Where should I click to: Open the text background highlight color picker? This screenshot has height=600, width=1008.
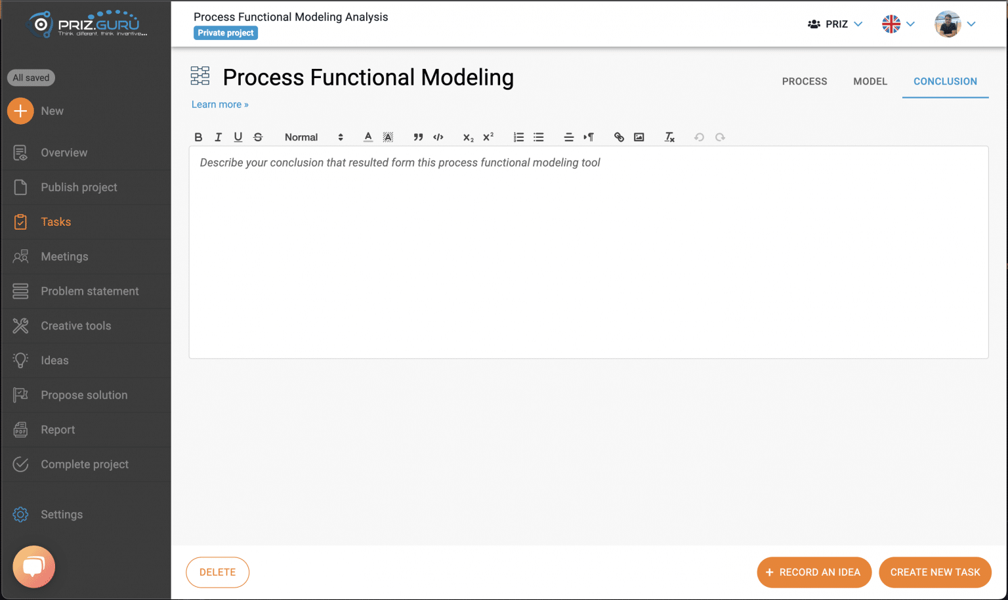tap(388, 137)
